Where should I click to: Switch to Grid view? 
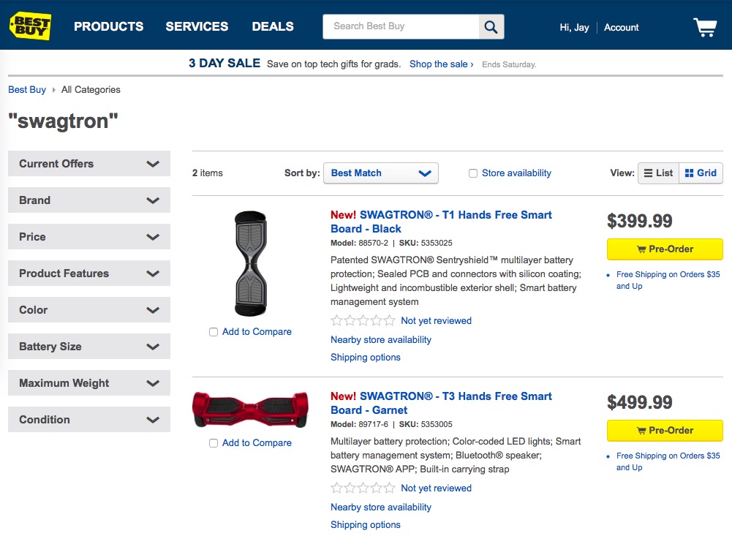pyautogui.click(x=701, y=173)
